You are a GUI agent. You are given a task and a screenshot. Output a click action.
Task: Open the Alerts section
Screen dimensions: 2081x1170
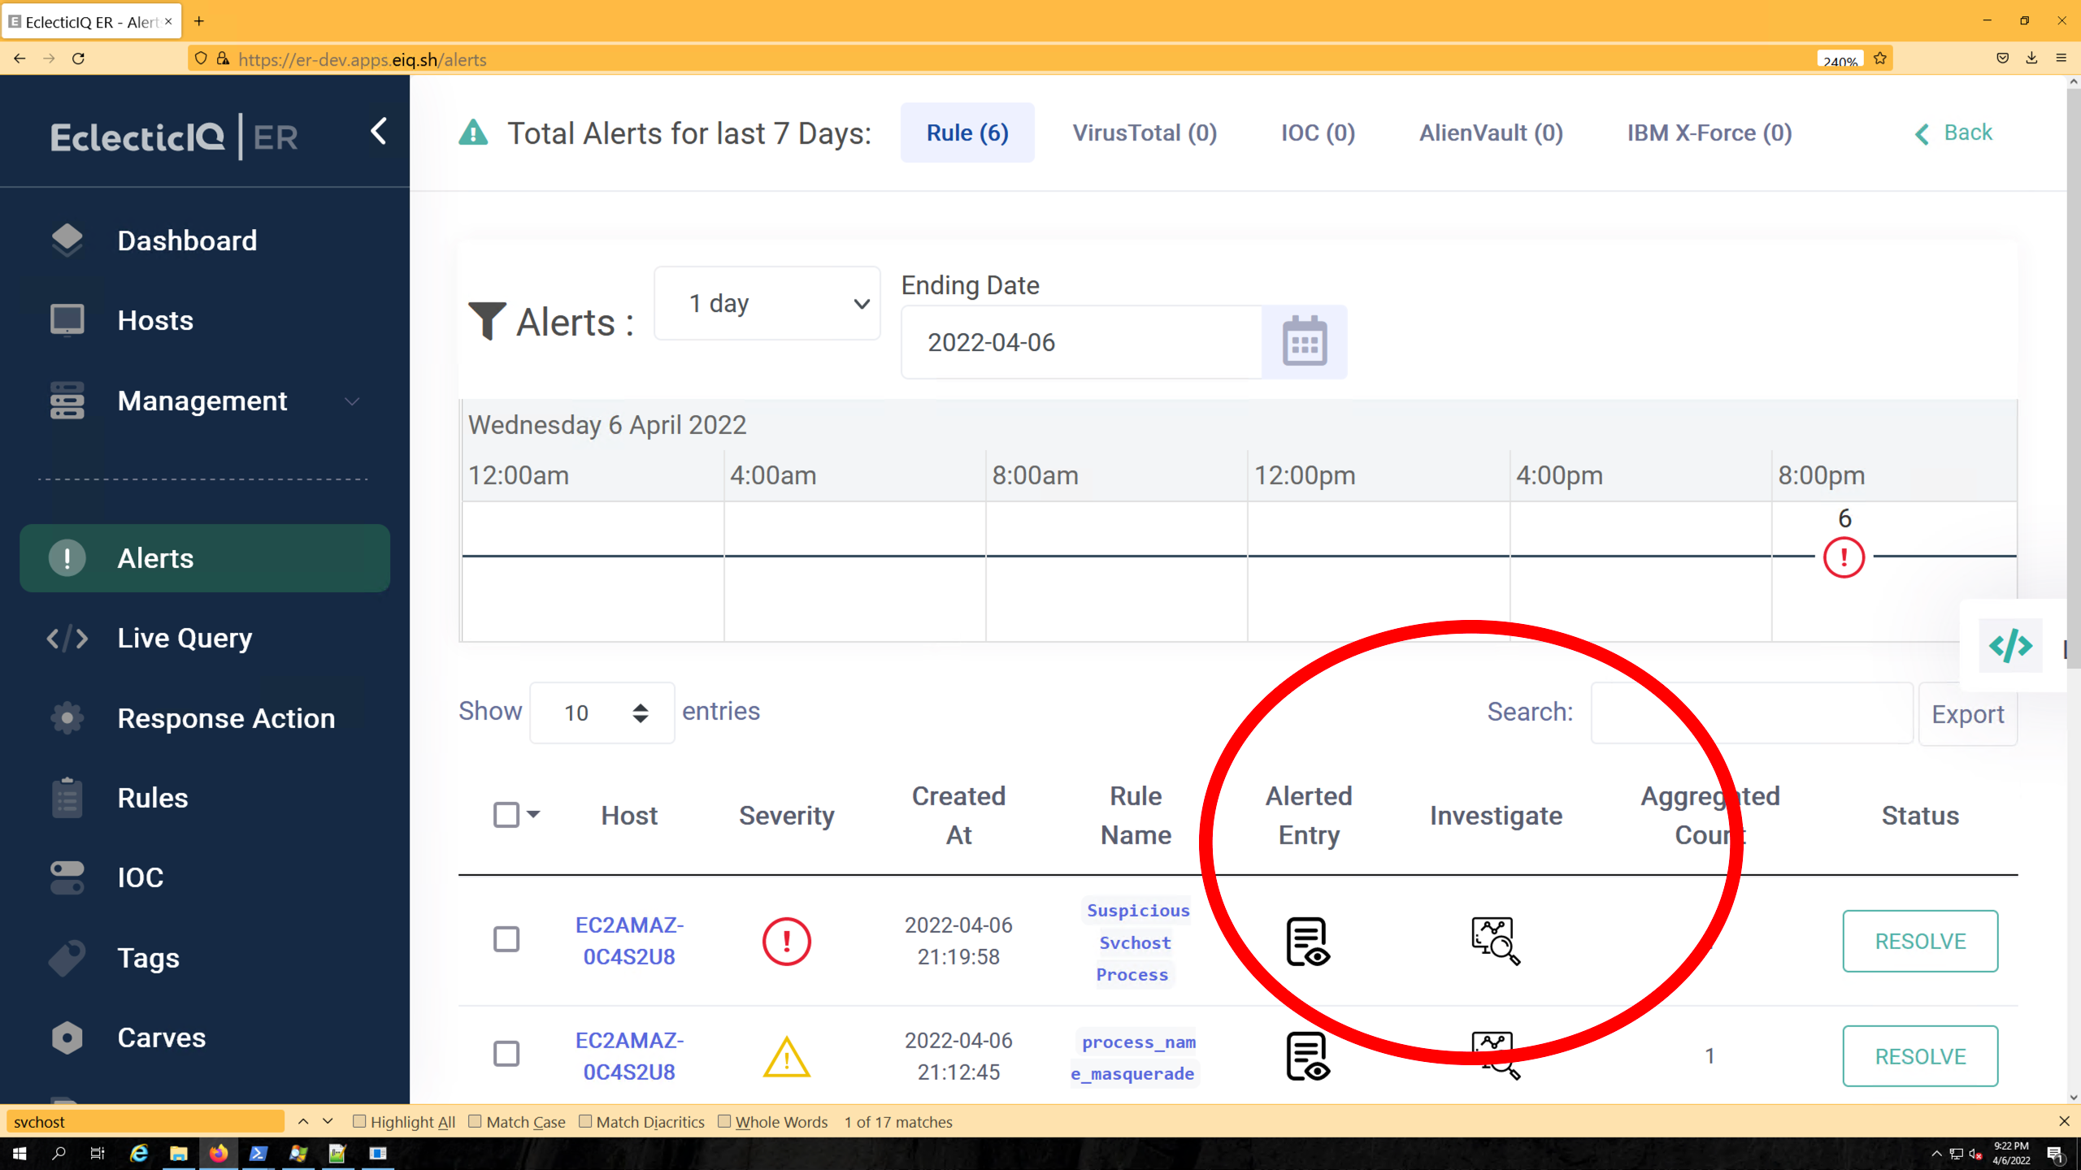pyautogui.click(x=205, y=558)
